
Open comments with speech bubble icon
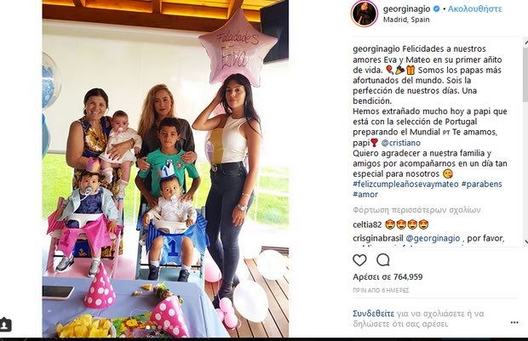383,260
